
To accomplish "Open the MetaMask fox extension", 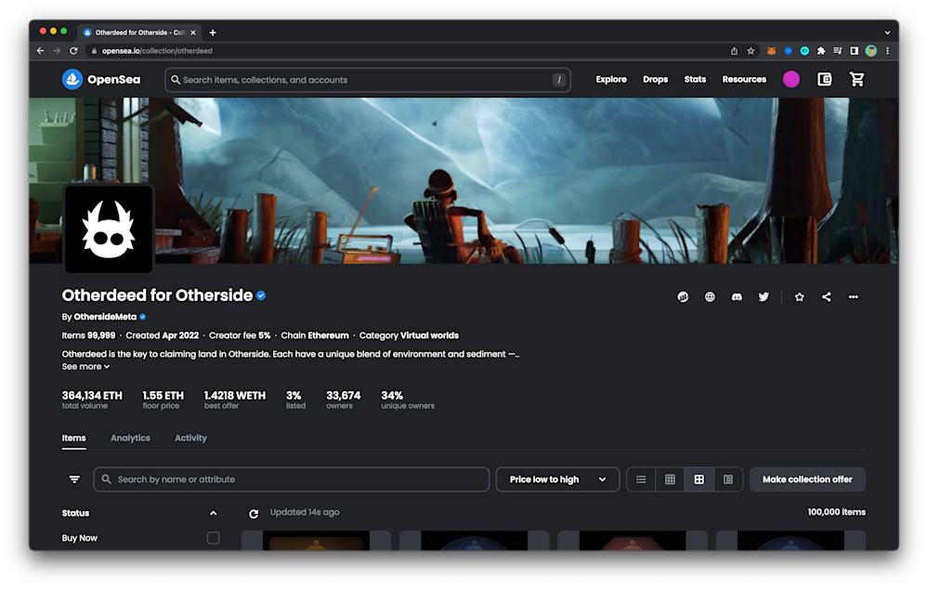I will pyautogui.click(x=771, y=51).
